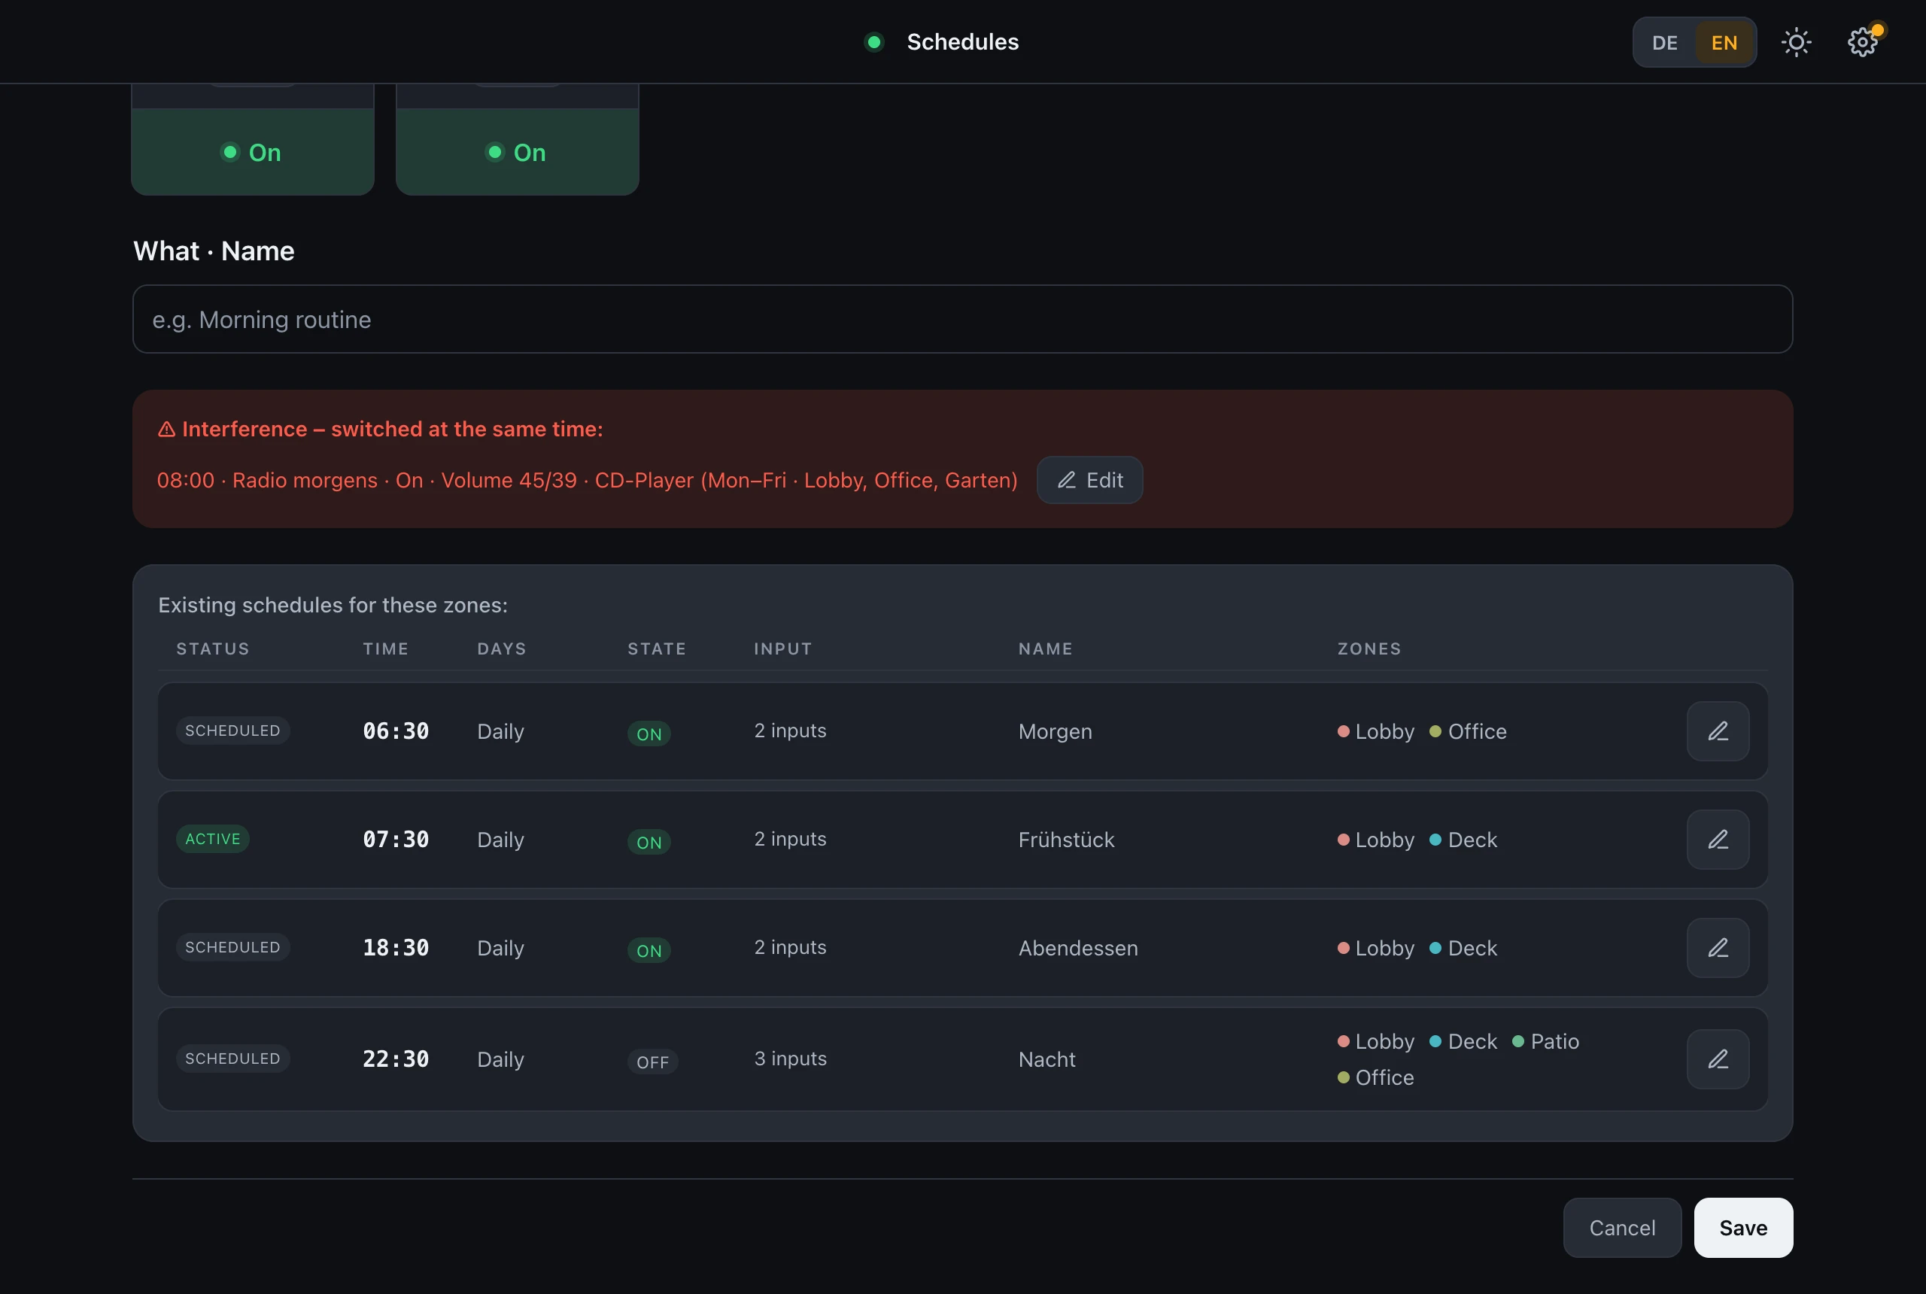Click the ZONES column header
This screenshot has width=1926, height=1294.
pyautogui.click(x=1369, y=649)
